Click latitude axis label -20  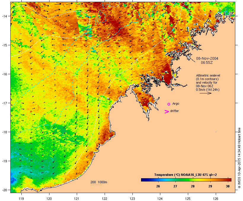click(x=4, y=190)
